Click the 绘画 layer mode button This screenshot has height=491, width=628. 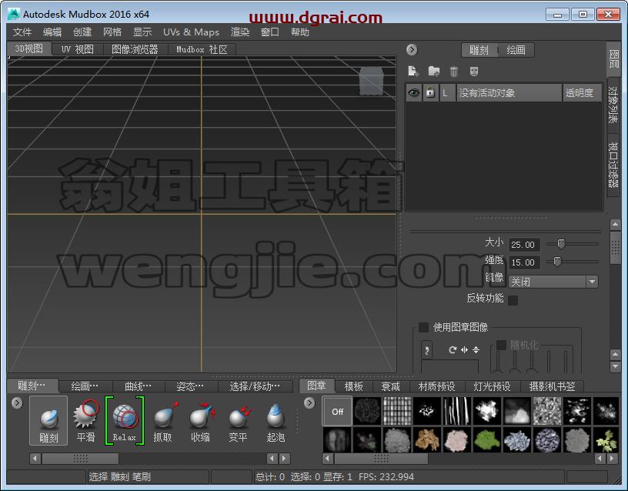[x=516, y=50]
